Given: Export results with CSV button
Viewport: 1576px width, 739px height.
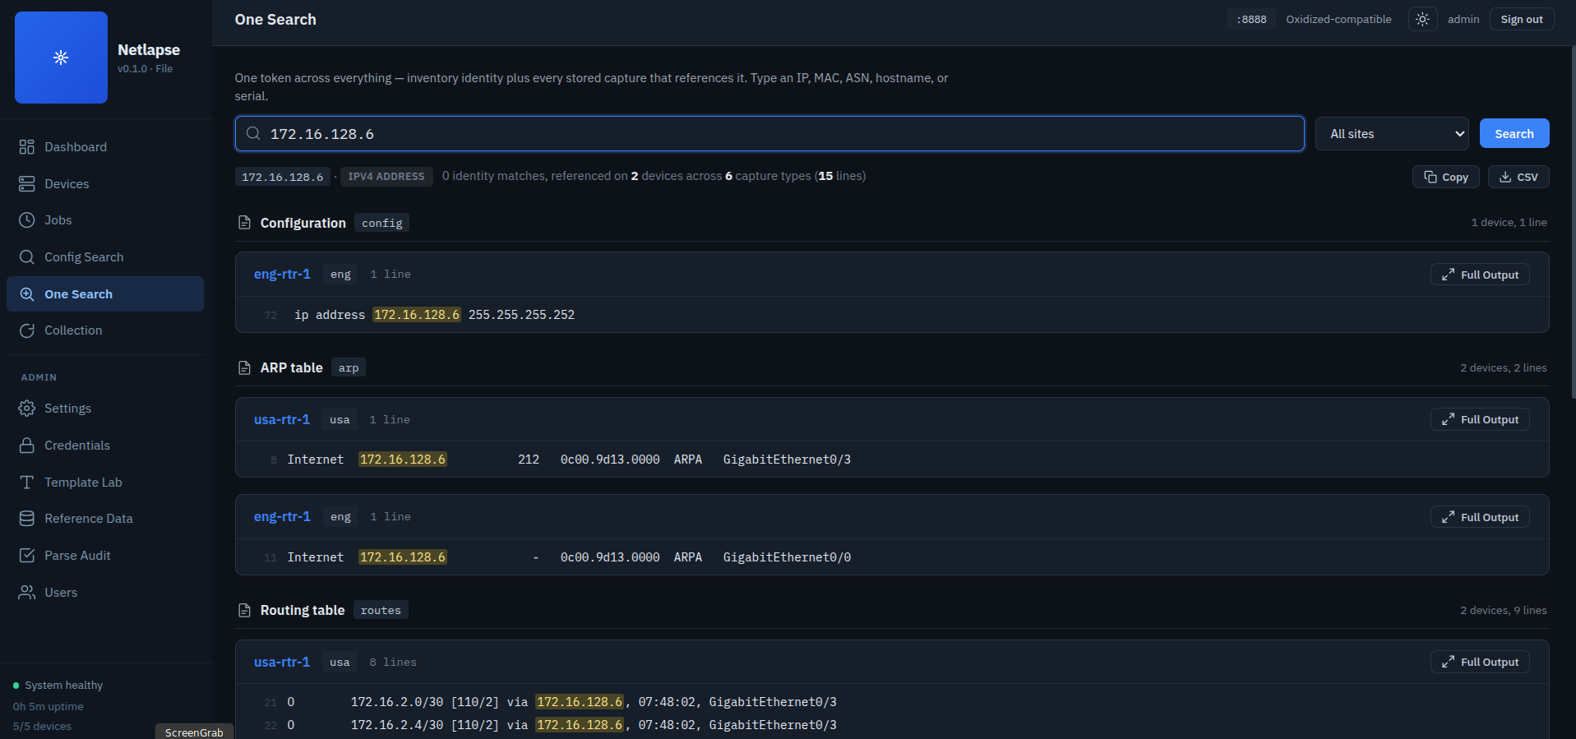Looking at the screenshot, I should [x=1518, y=177].
